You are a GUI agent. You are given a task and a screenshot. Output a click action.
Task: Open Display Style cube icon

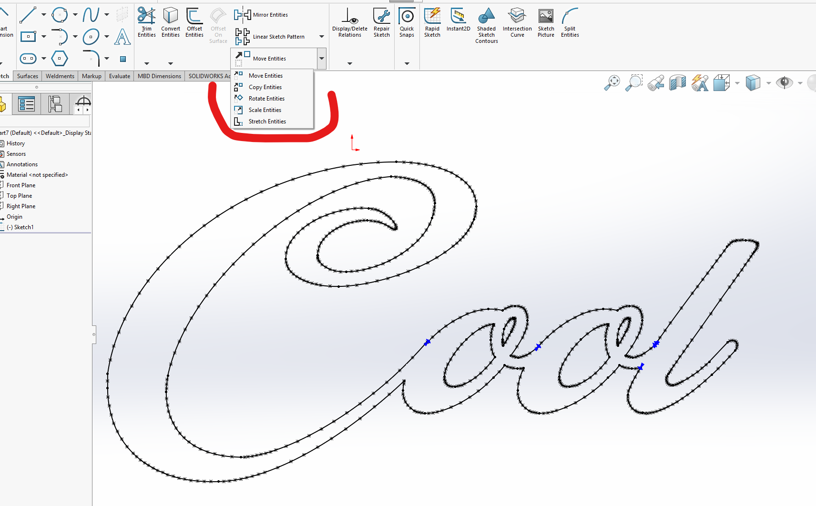click(753, 82)
